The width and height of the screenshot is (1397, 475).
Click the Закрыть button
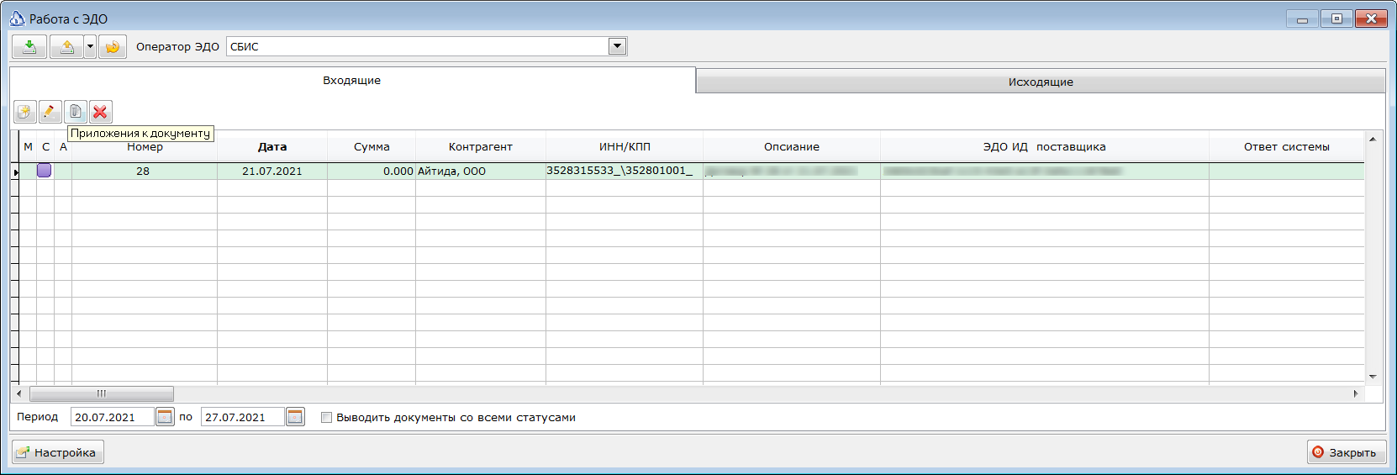point(1347,452)
